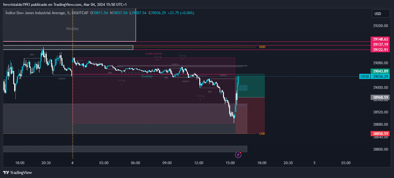Click the LOD line label

(x=262, y=134)
